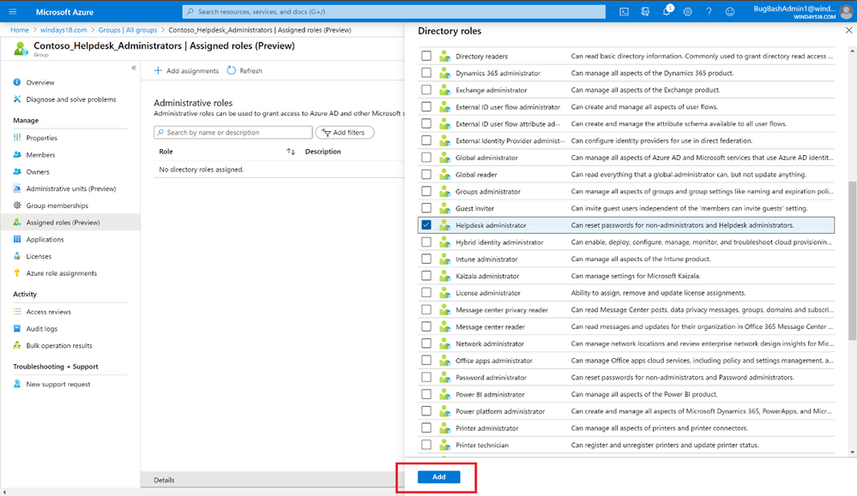Image resolution: width=857 pixels, height=496 pixels.
Task: Click the Refresh circular arrow icon
Action: [232, 70]
